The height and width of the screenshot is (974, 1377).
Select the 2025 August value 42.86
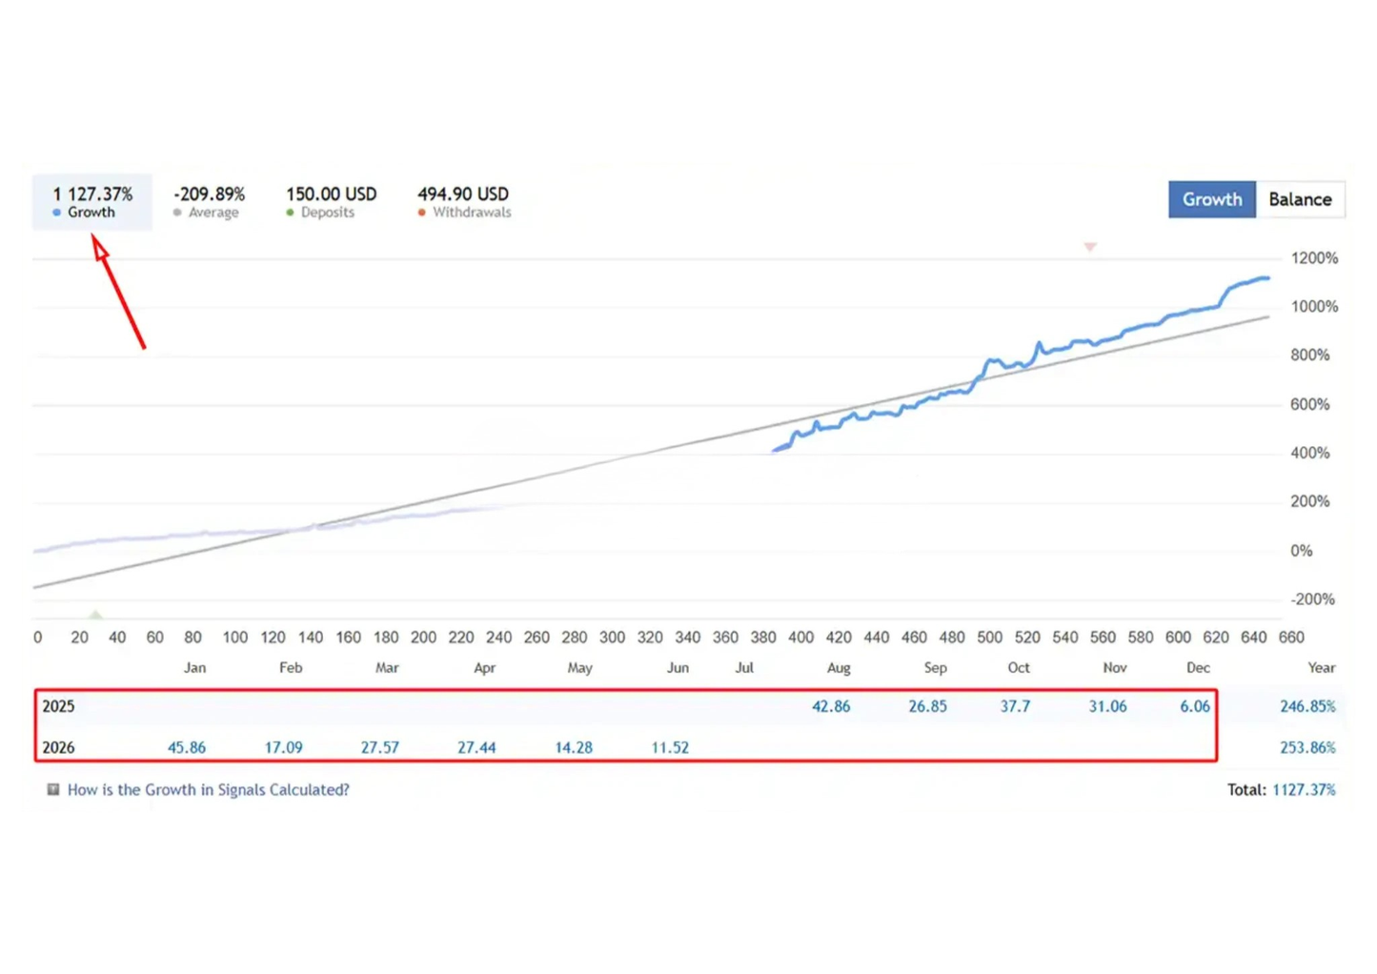pos(831,706)
